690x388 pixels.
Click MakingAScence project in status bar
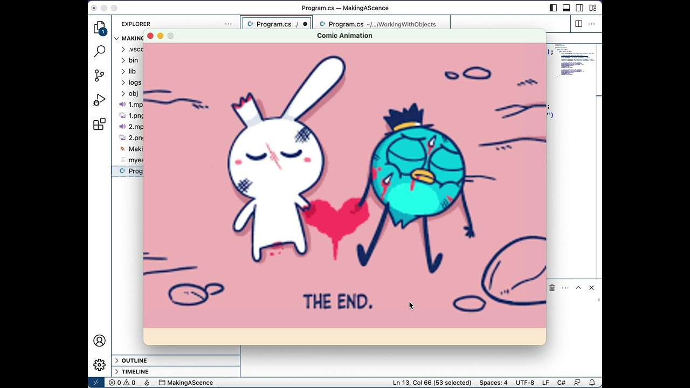tap(185, 383)
